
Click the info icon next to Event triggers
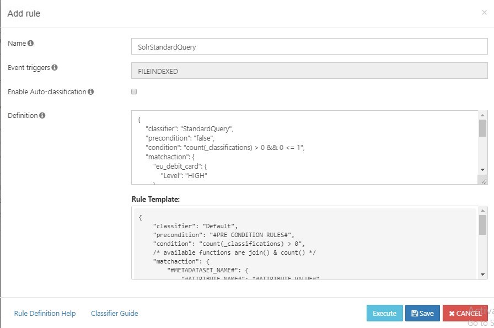55,68
